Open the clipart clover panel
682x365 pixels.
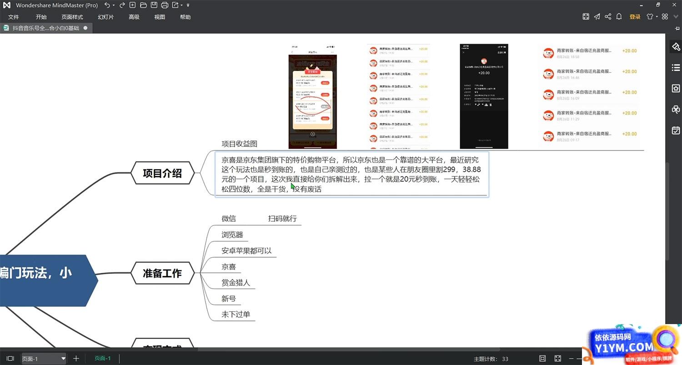(x=676, y=110)
